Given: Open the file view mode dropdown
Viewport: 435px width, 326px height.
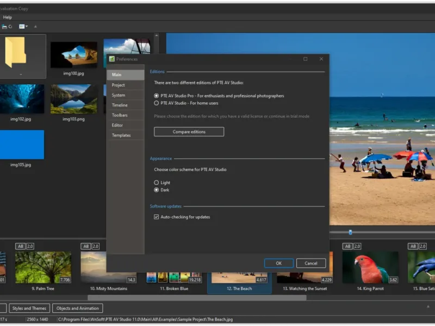Looking at the screenshot, I should pyautogui.click(x=23, y=27).
